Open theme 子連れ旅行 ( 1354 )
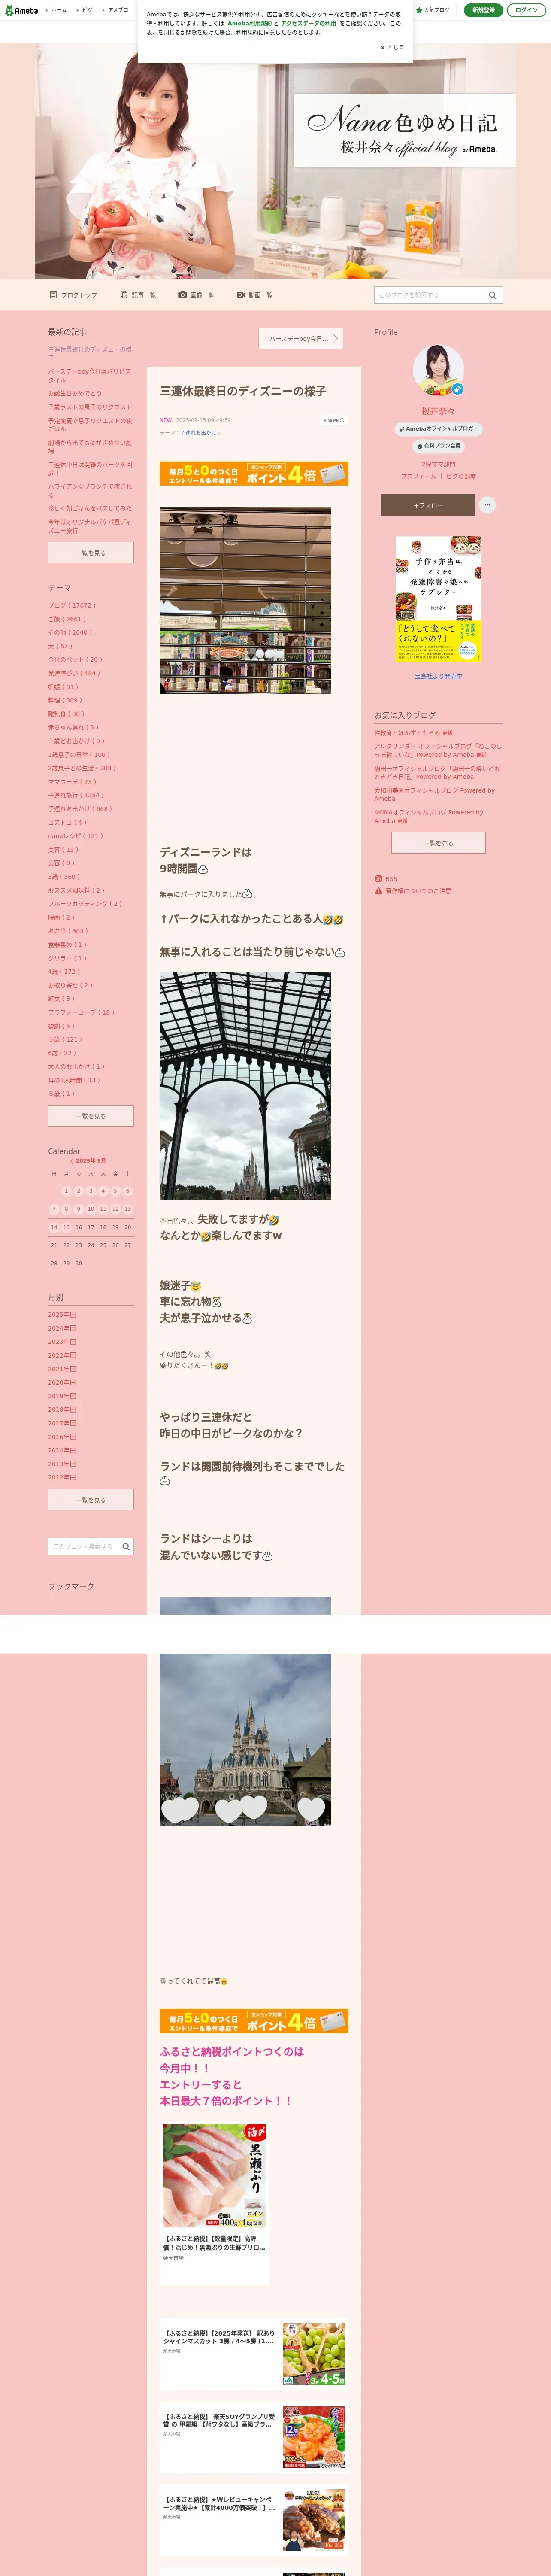The height and width of the screenshot is (2576, 551). click(x=76, y=795)
